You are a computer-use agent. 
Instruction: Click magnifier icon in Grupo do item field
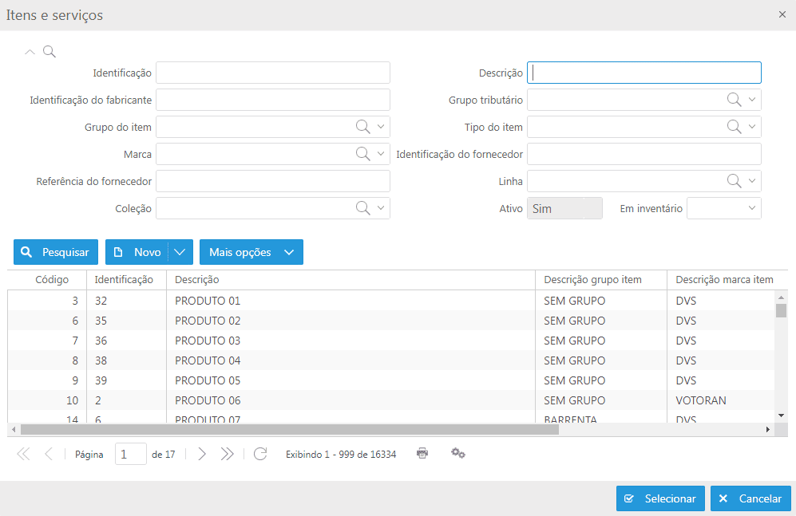click(x=362, y=127)
